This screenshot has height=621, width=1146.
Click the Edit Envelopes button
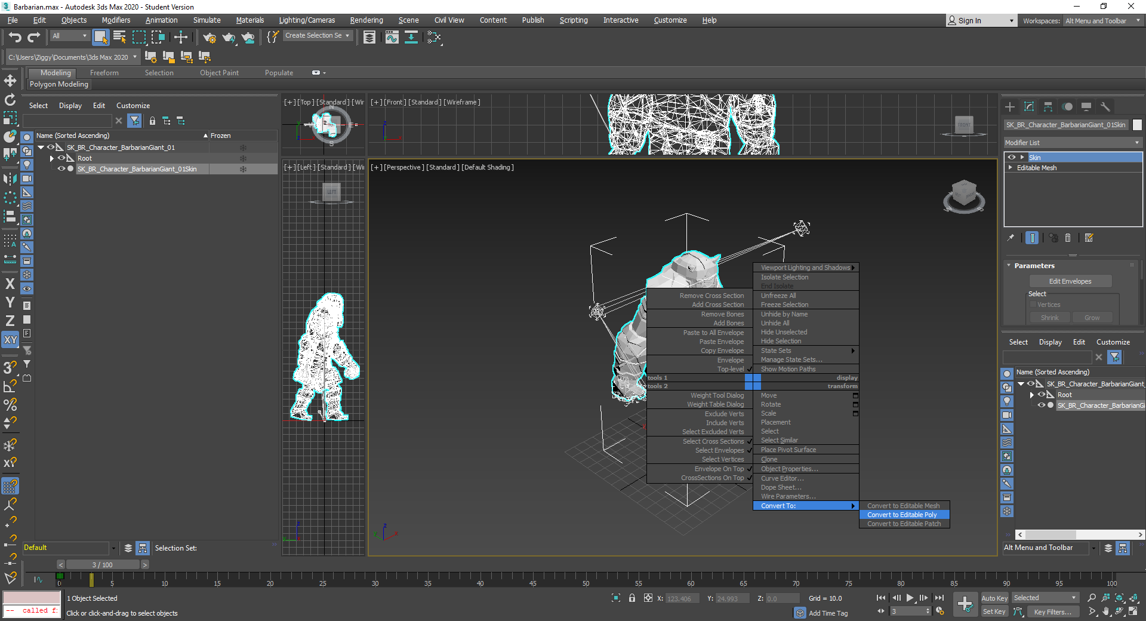click(x=1070, y=281)
